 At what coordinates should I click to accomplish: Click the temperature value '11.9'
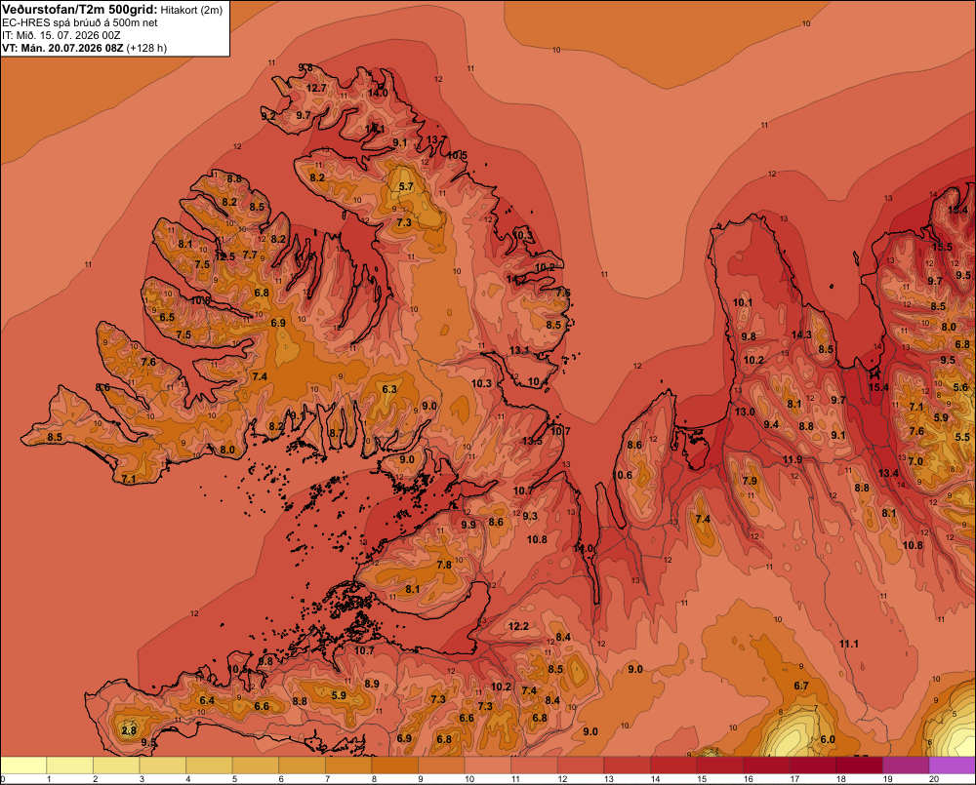tap(793, 459)
